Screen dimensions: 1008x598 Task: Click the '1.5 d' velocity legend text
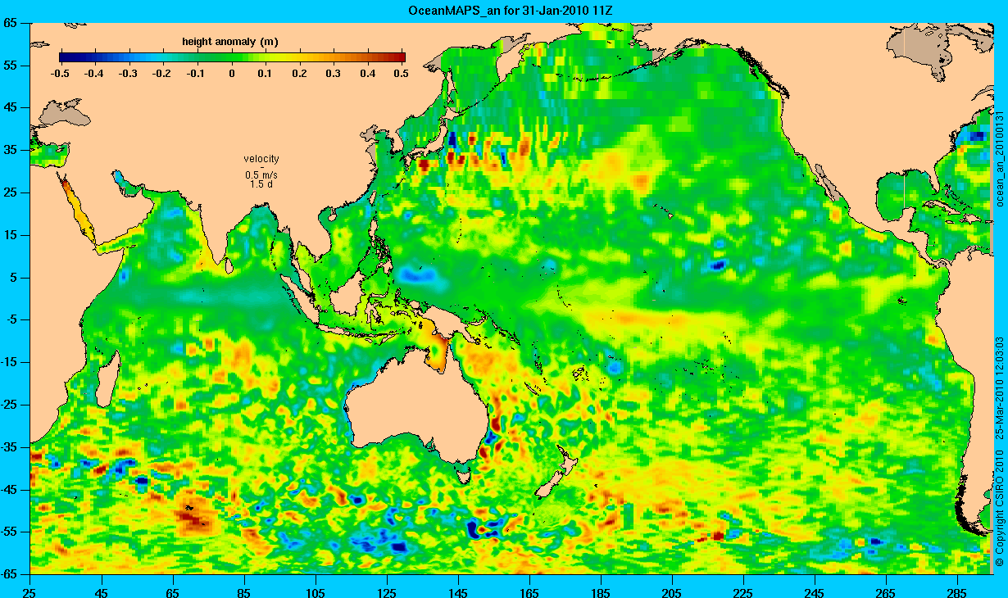coord(261,184)
